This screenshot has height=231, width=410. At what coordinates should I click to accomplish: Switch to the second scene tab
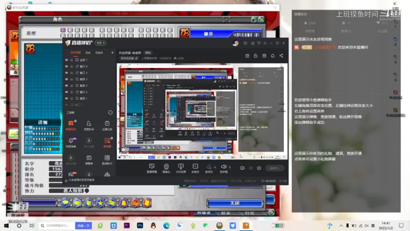point(88,53)
